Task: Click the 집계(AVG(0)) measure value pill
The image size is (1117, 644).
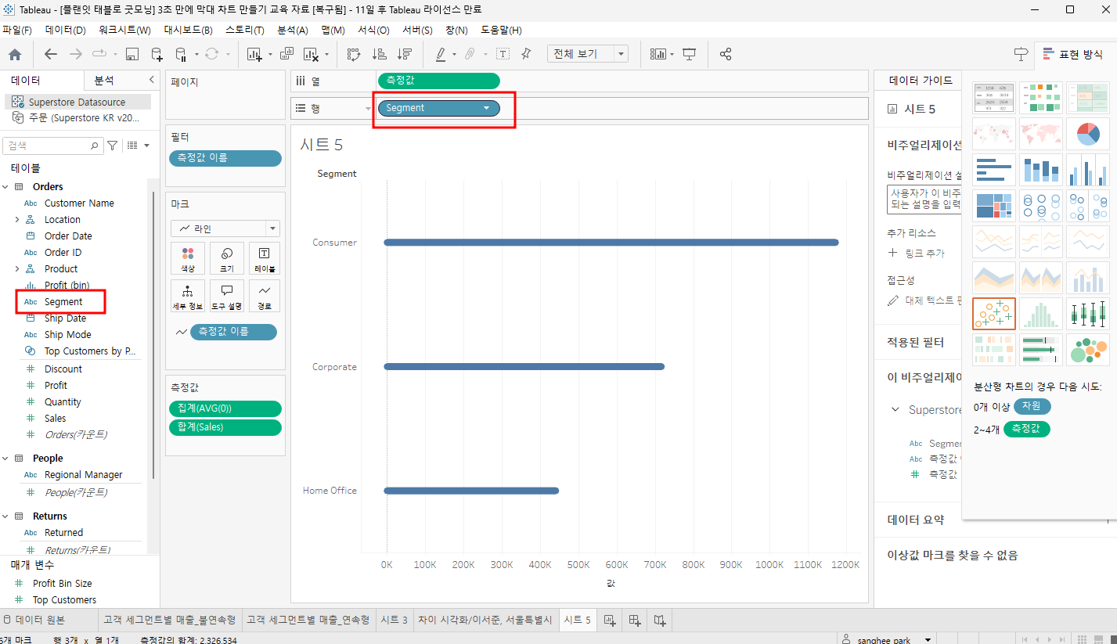Action: coord(225,408)
